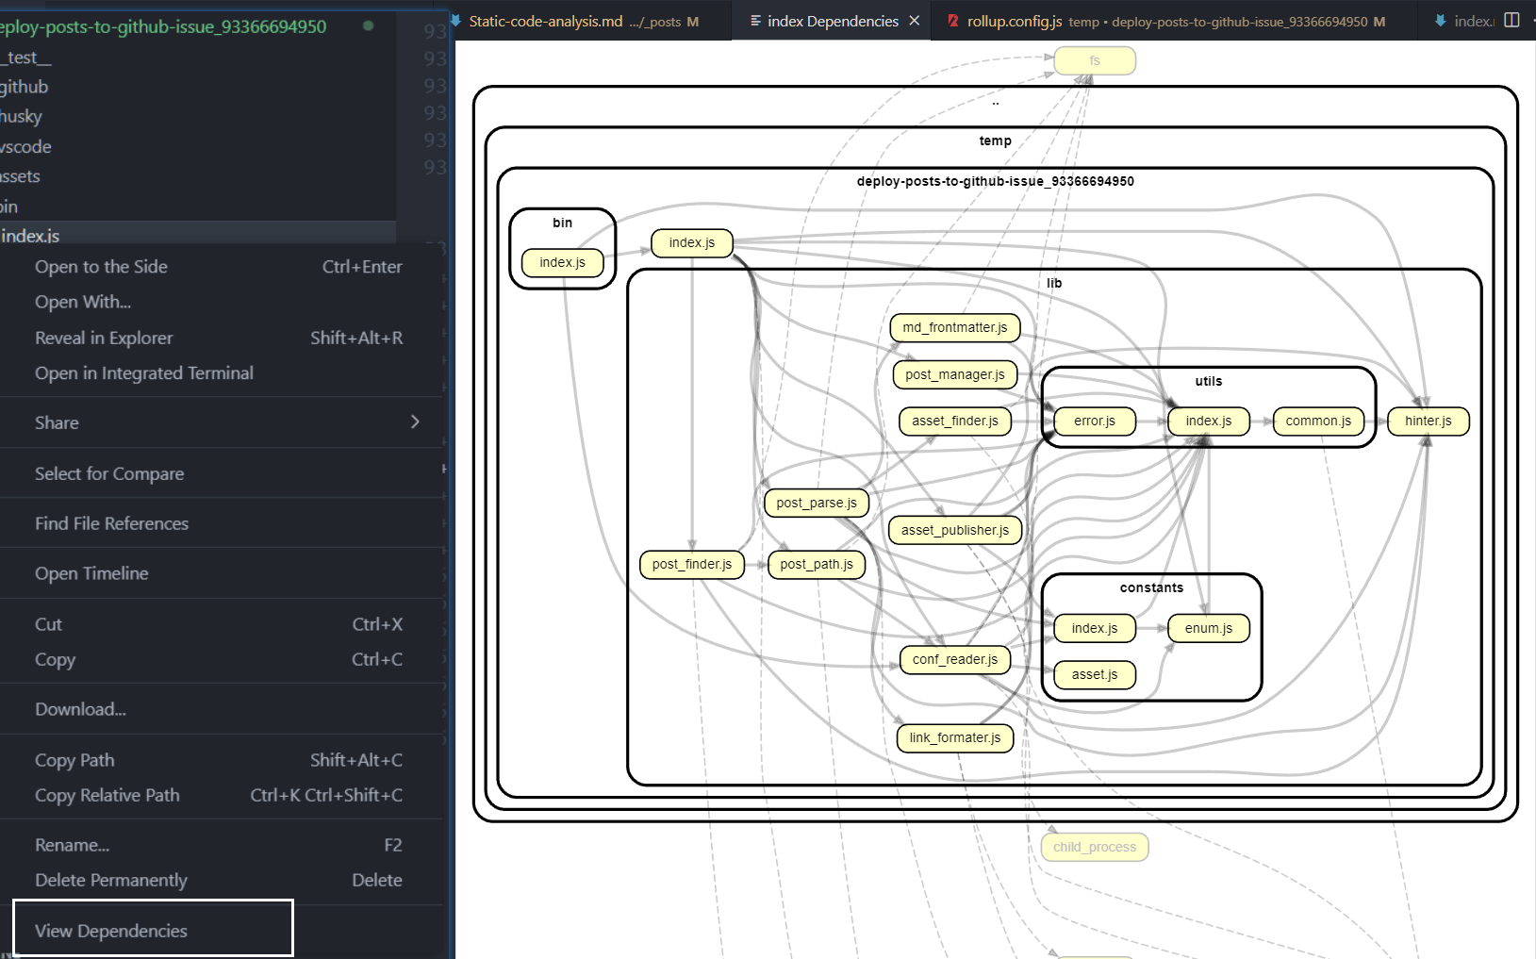Image resolution: width=1536 pixels, height=959 pixels.
Task: Click the rollup.config.js file icon in tab
Action: coord(953,21)
